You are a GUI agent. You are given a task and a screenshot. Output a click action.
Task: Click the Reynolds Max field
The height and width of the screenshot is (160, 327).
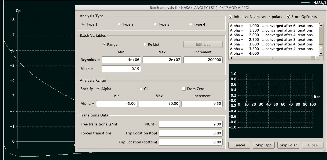point(162,60)
